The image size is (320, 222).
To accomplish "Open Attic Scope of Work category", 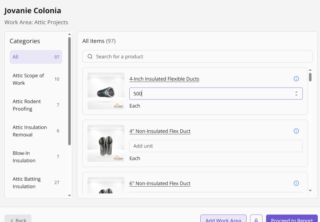I will click(36, 79).
